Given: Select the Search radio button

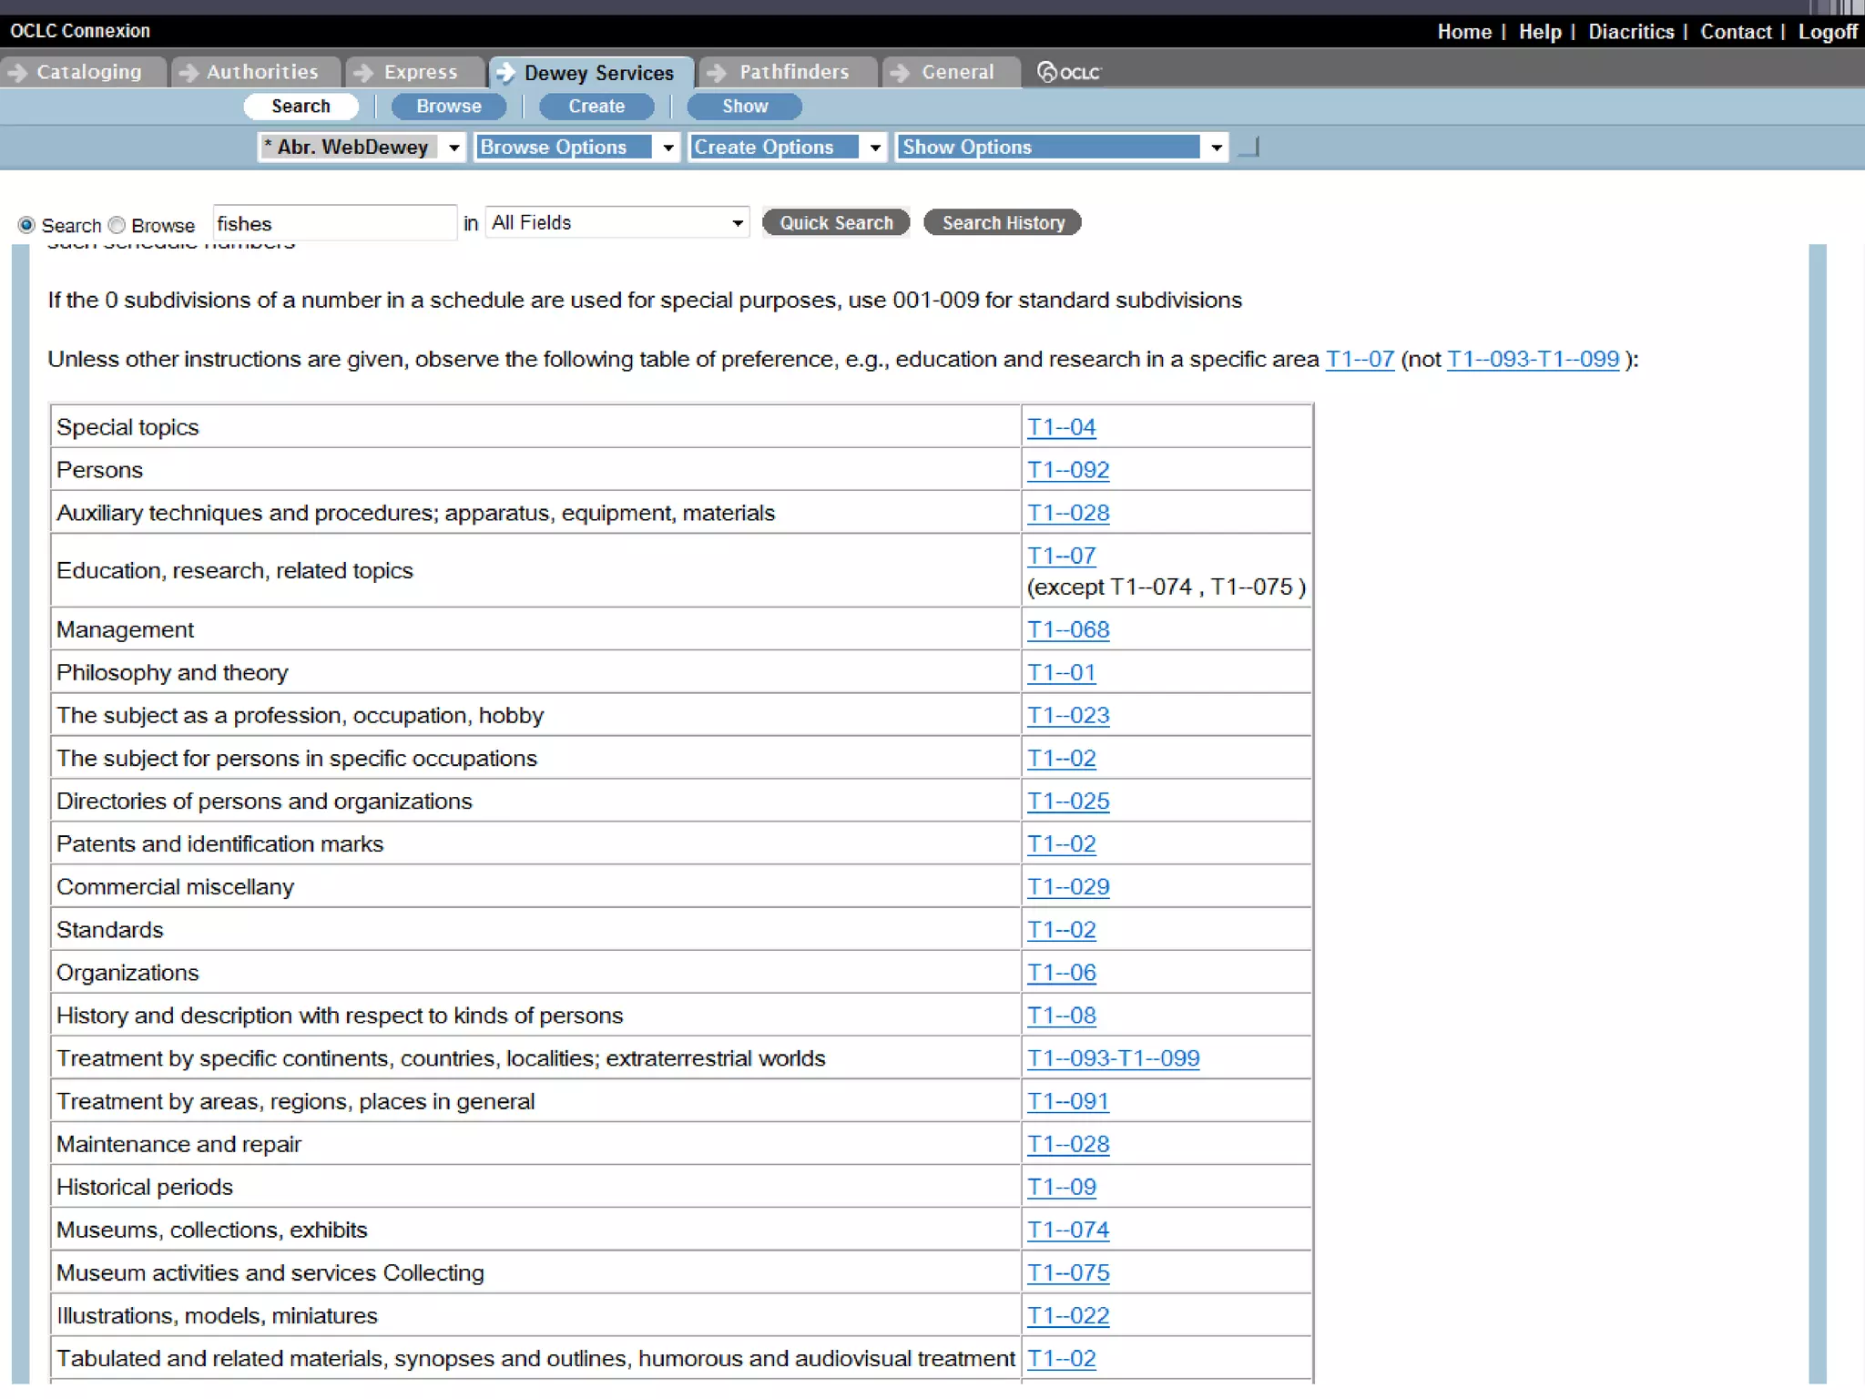Looking at the screenshot, I should pyautogui.click(x=26, y=225).
